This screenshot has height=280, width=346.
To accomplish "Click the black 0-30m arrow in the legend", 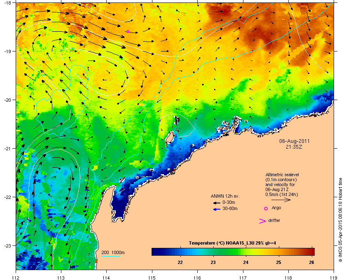I will click(x=217, y=203).
